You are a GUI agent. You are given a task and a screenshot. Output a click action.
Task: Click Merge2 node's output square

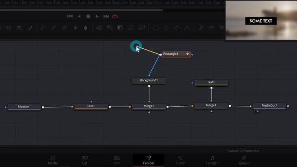coord(168,107)
